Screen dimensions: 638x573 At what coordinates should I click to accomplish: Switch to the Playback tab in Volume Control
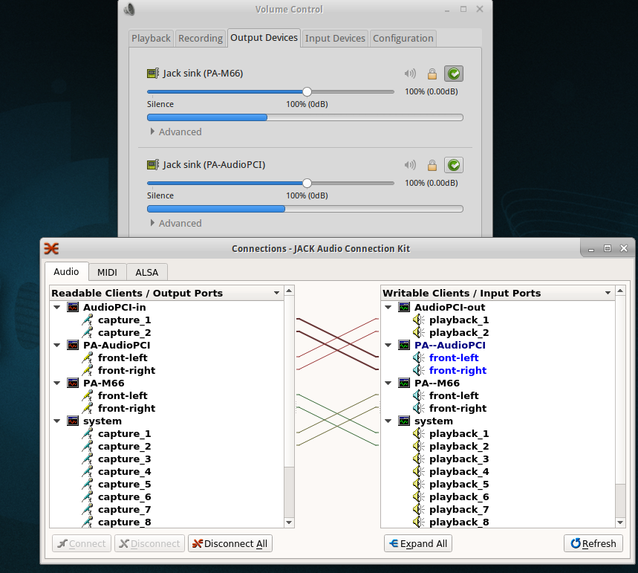tap(151, 39)
